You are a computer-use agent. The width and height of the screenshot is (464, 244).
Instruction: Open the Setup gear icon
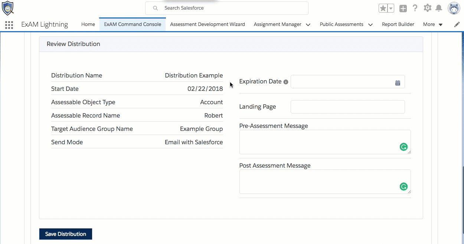tap(428, 8)
